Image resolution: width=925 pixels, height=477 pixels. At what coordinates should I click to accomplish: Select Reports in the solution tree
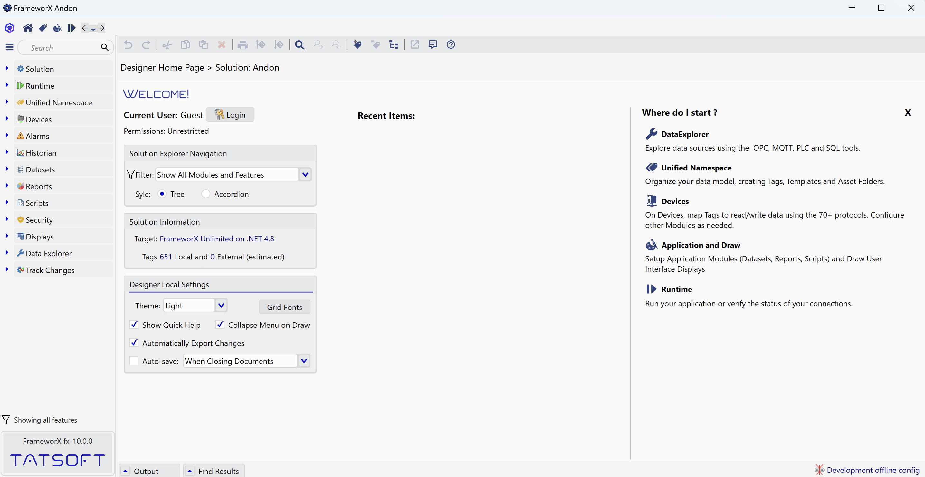(64, 186)
